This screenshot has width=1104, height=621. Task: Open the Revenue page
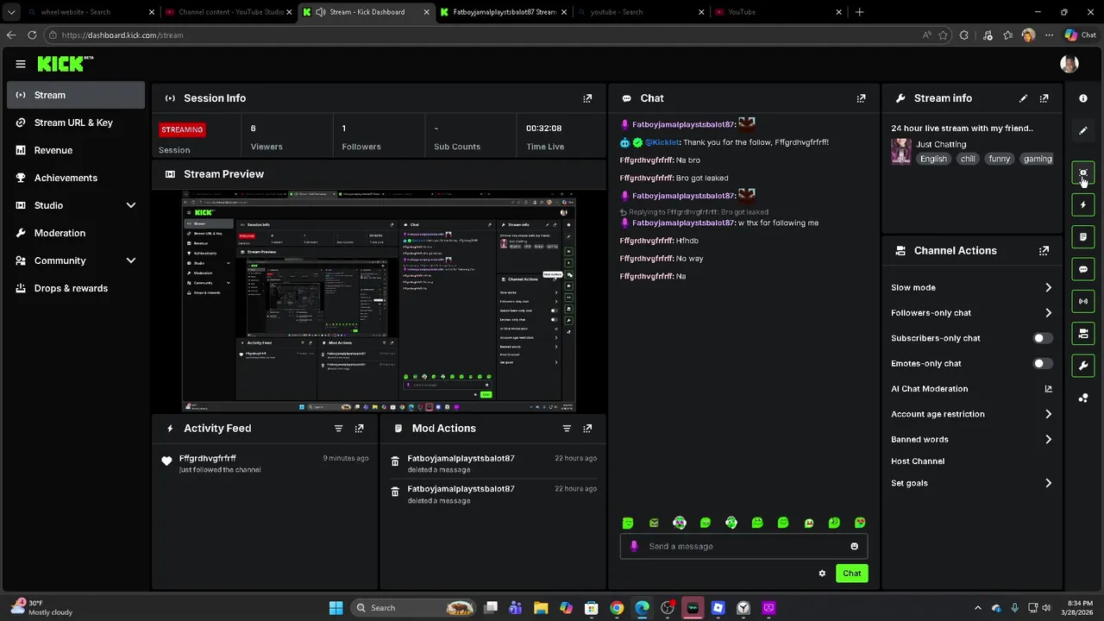76,150
